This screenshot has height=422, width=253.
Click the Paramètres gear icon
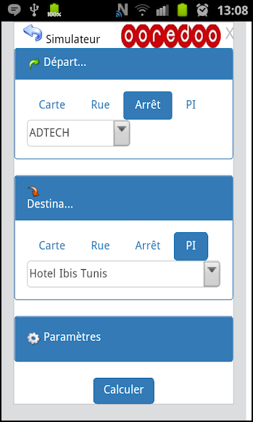pyautogui.click(x=34, y=338)
